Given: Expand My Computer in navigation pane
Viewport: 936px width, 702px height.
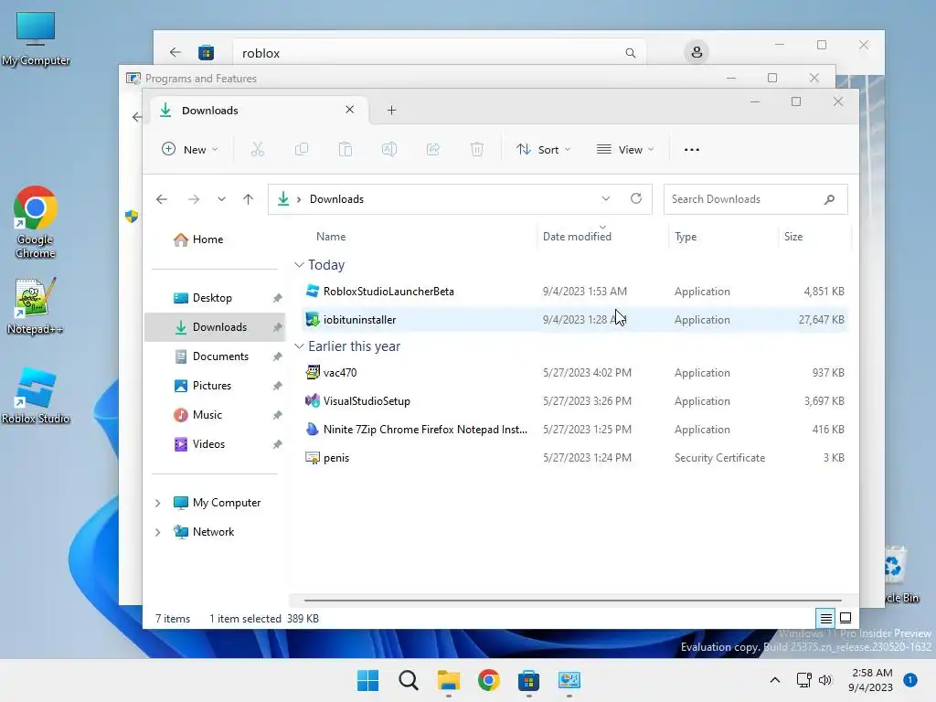Looking at the screenshot, I should 157,504.
